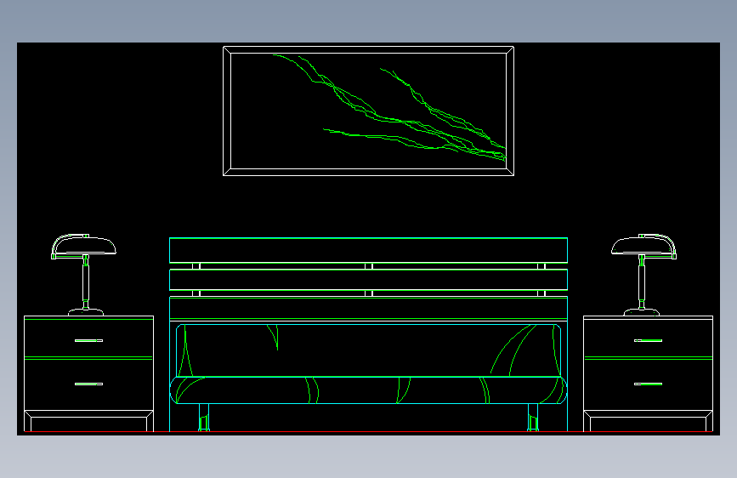Click the left nightstand lower drawer handle

[88, 384]
